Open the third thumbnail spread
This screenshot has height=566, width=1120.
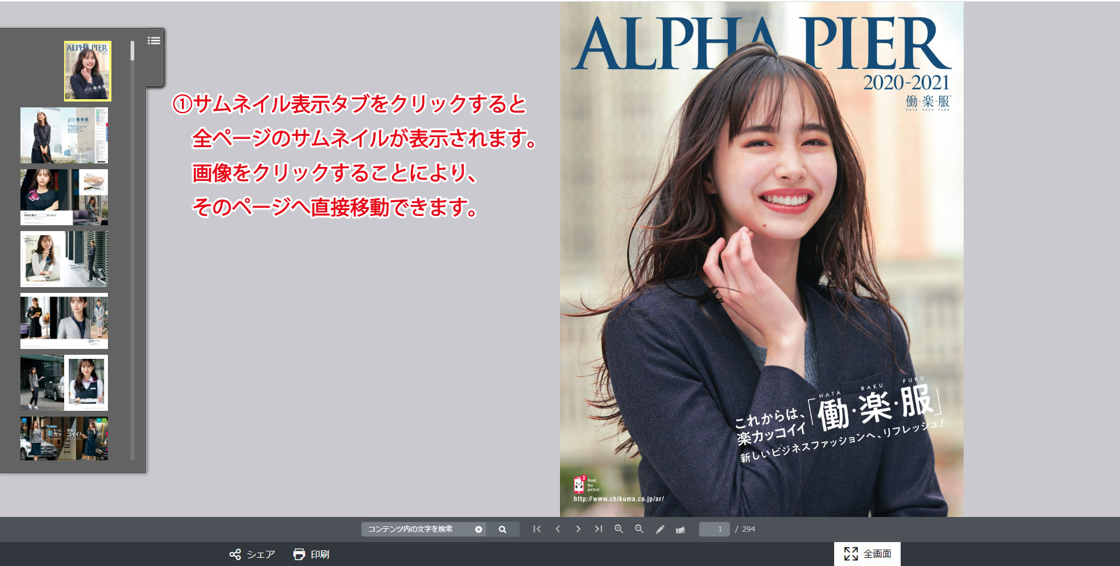(x=64, y=197)
